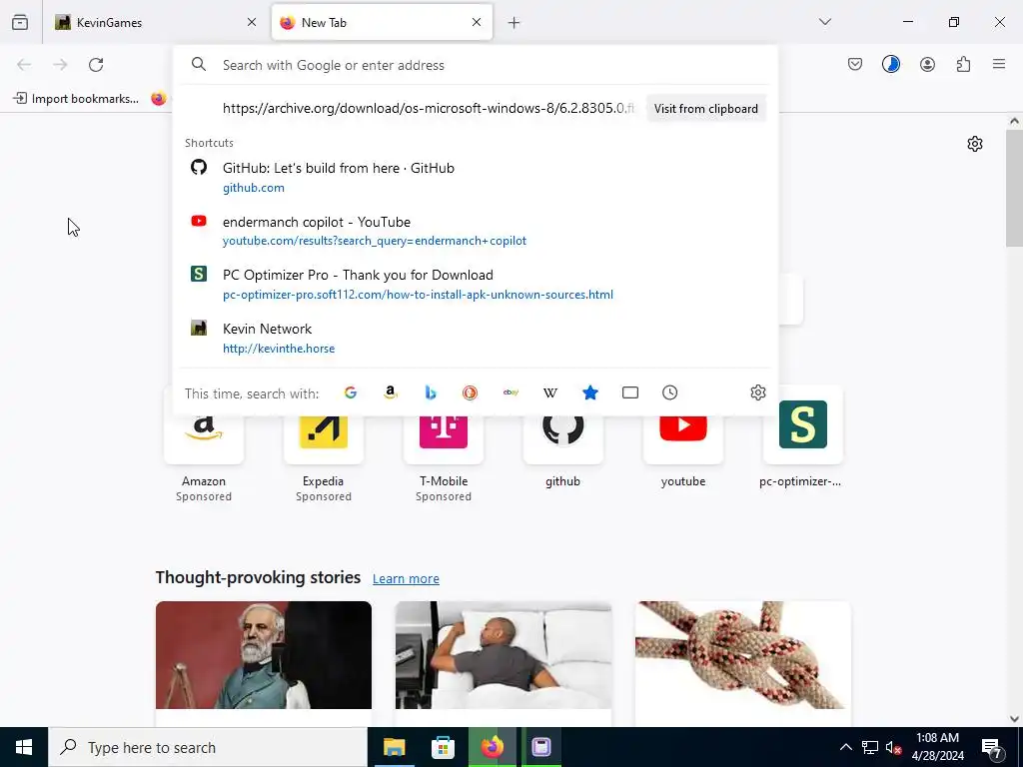Screen dimensions: 1023x767
Task: Select GitHub: Let's build from here shortcut
Action: click(476, 177)
